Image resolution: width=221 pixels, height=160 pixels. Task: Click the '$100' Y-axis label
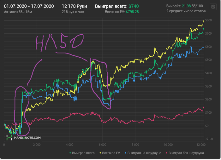tap(208, 113)
